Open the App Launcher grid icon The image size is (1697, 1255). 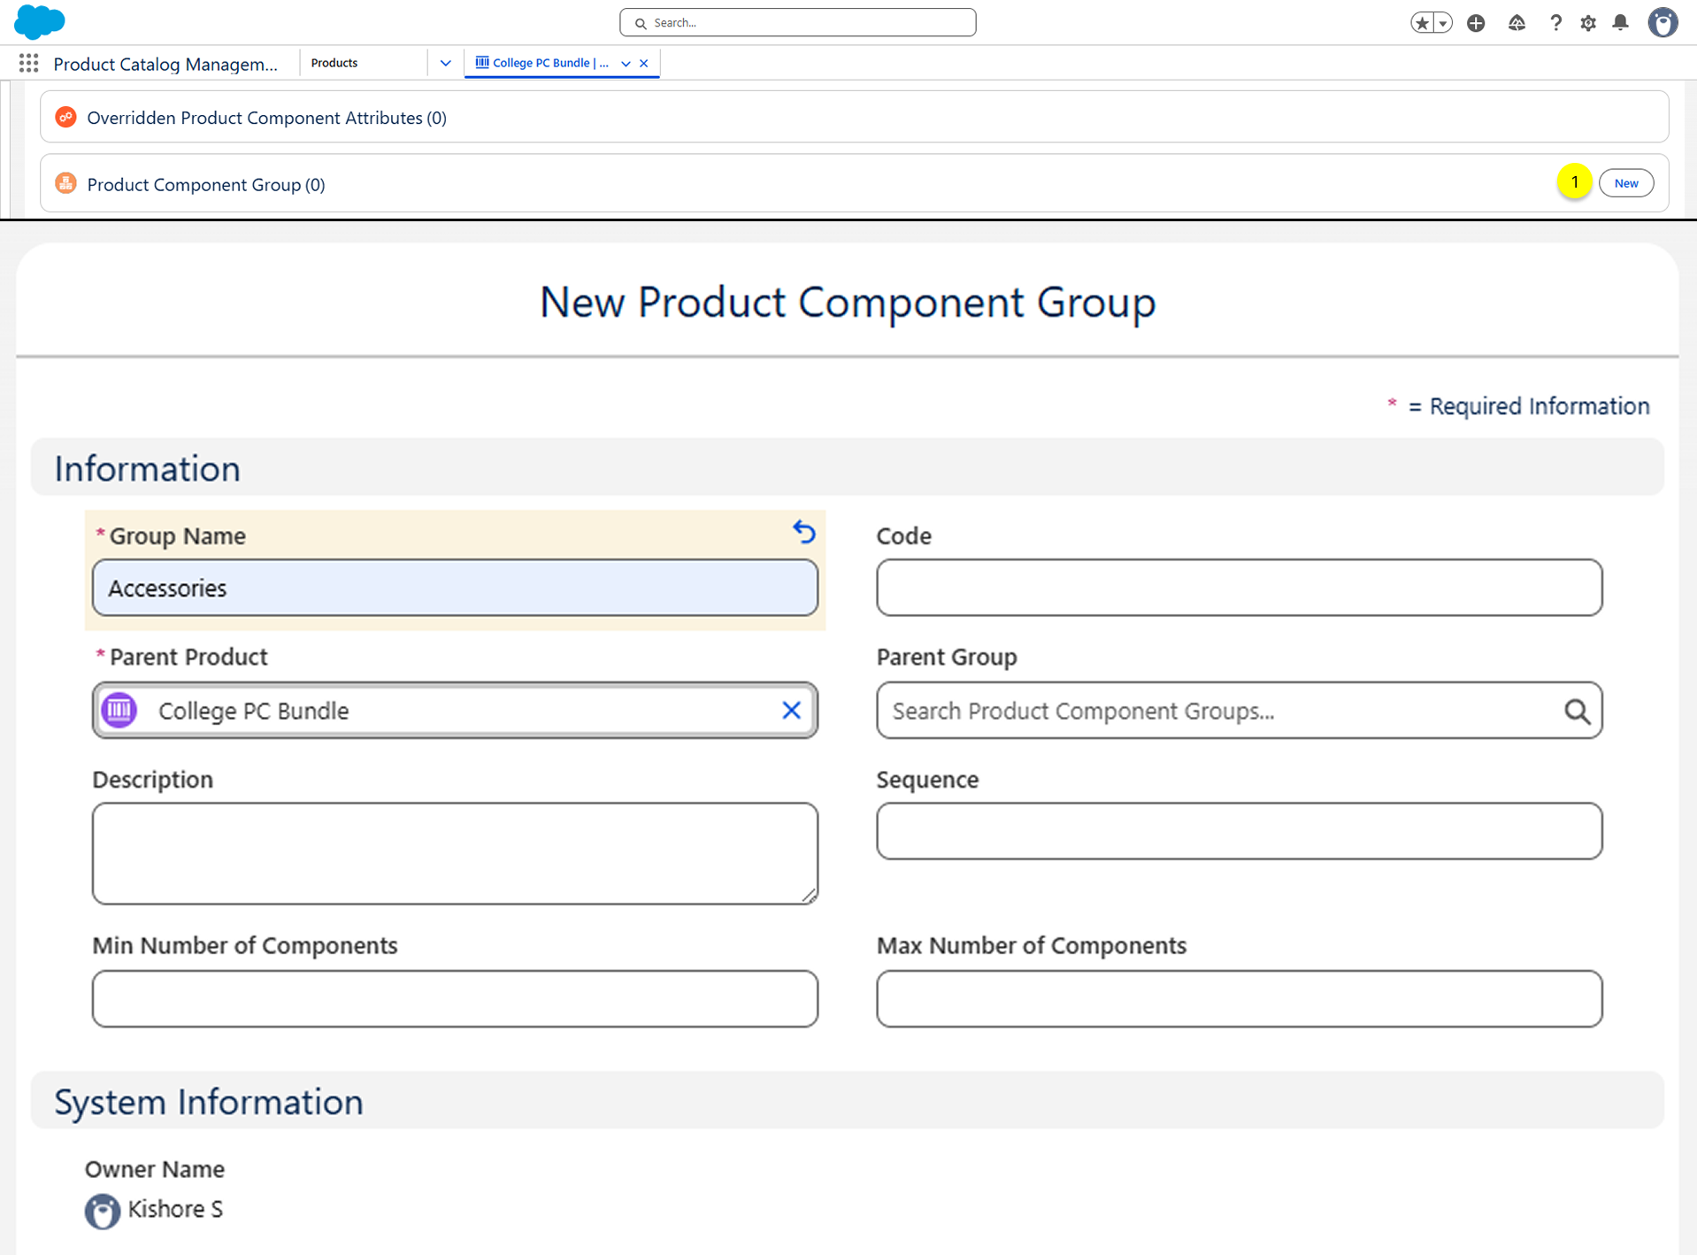[x=28, y=63]
